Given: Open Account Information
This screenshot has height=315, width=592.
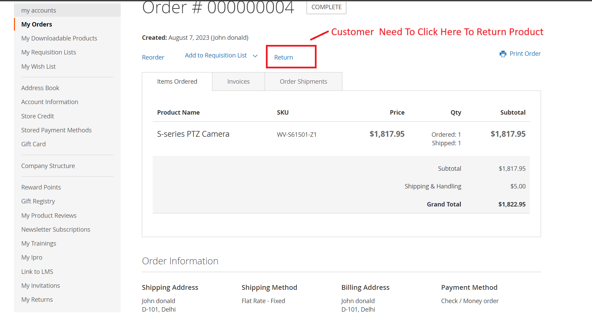Looking at the screenshot, I should 50,102.
